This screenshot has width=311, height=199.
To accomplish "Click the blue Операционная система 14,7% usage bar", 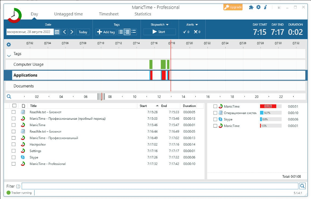I will tap(262, 113).
